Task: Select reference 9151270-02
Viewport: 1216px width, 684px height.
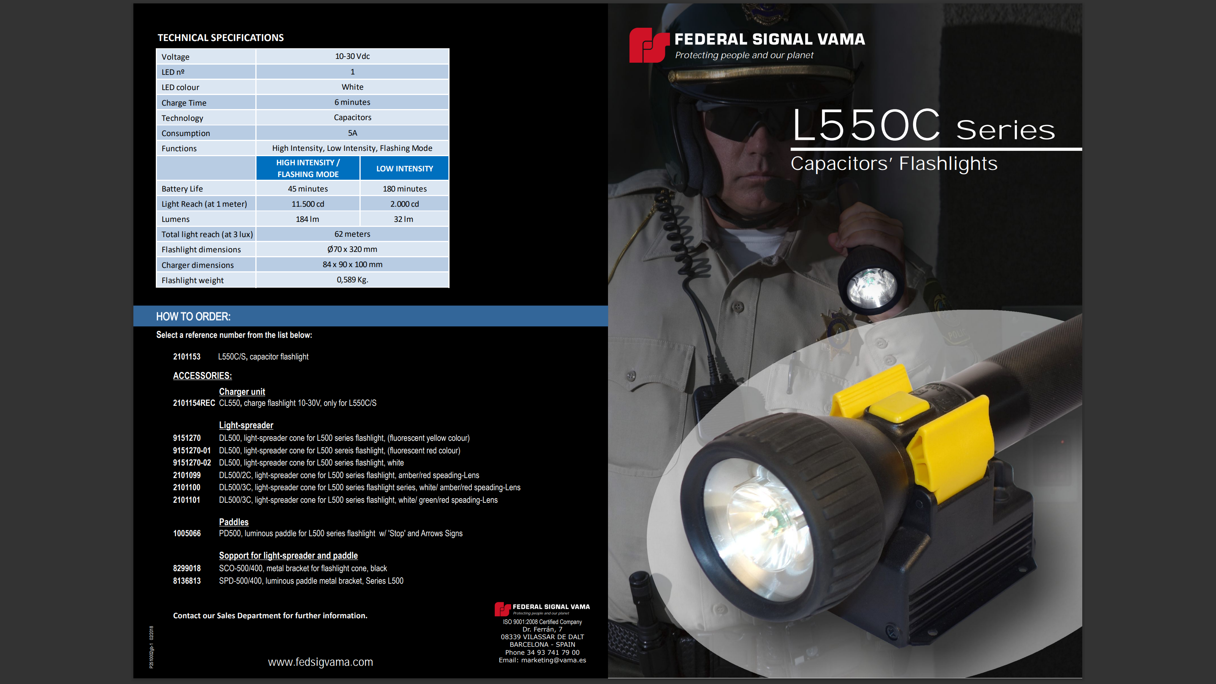Action: 192,462
